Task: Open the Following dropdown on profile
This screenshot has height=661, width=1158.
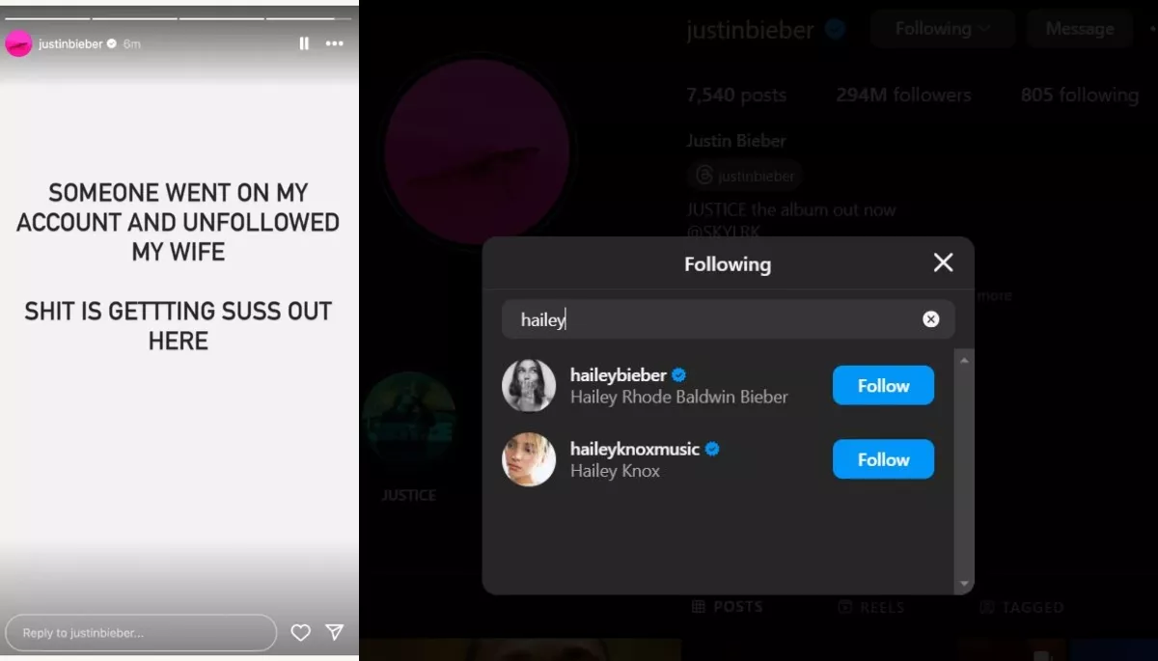Action: [942, 29]
